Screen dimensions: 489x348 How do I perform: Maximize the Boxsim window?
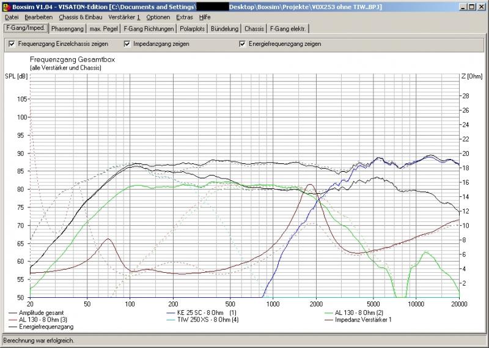click(471, 6)
